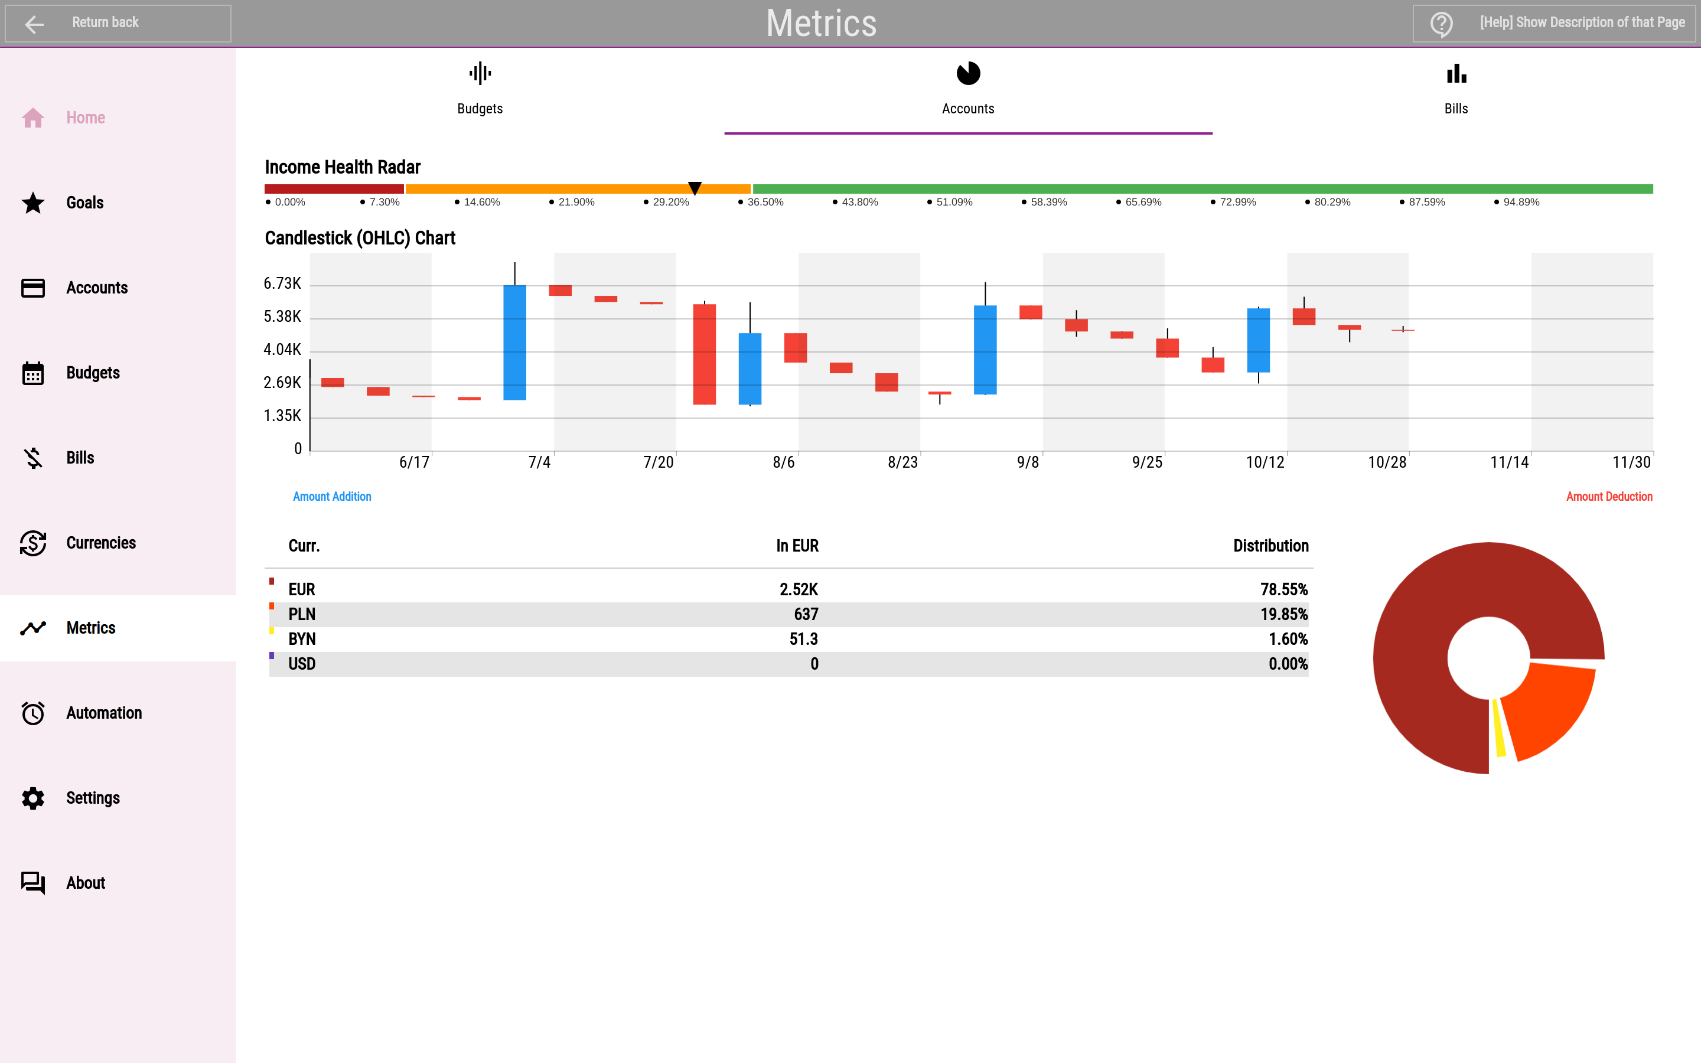Open Goals via the star icon
Screen dimensions: 1701x1063
[33, 203]
